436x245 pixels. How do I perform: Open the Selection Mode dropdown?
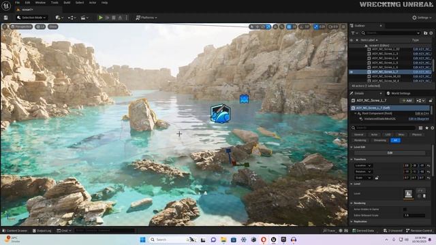(x=31, y=18)
